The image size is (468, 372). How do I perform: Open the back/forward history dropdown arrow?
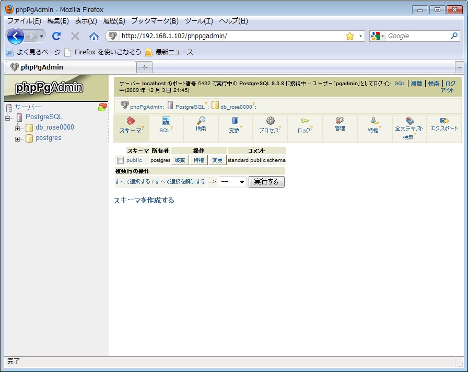[41, 37]
